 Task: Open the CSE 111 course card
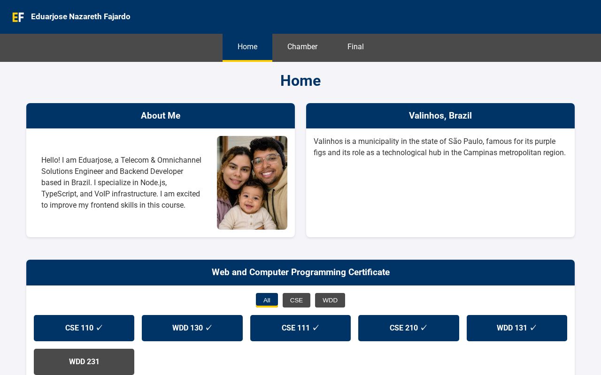tap(300, 328)
